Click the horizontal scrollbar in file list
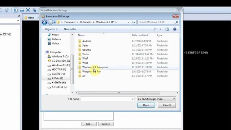231x130 pixels. (119, 93)
